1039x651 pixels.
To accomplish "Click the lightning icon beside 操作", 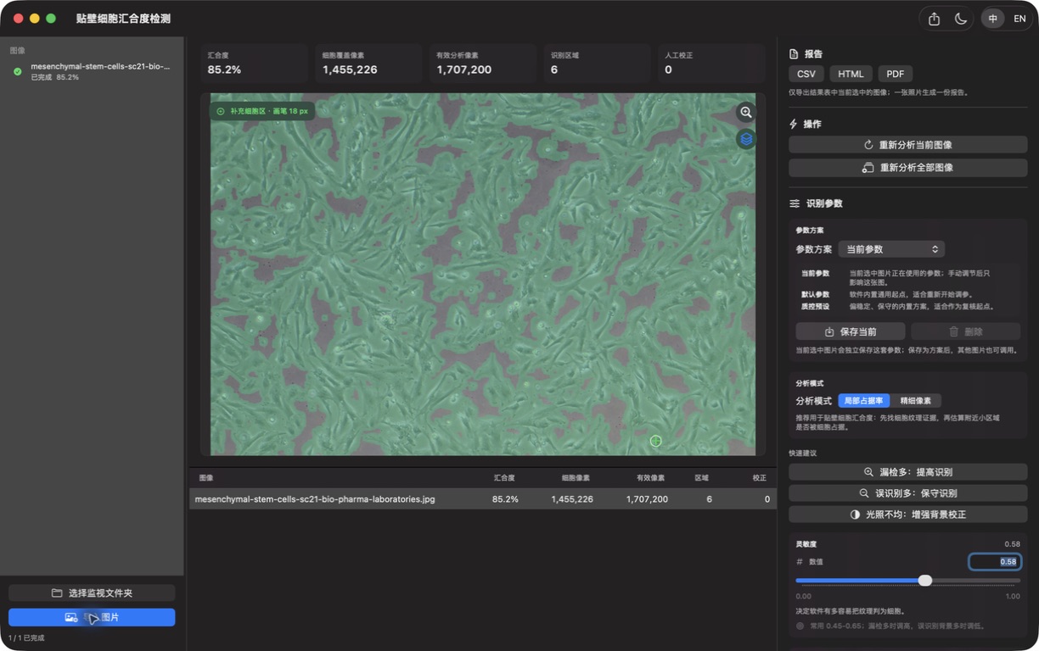I will (x=794, y=124).
